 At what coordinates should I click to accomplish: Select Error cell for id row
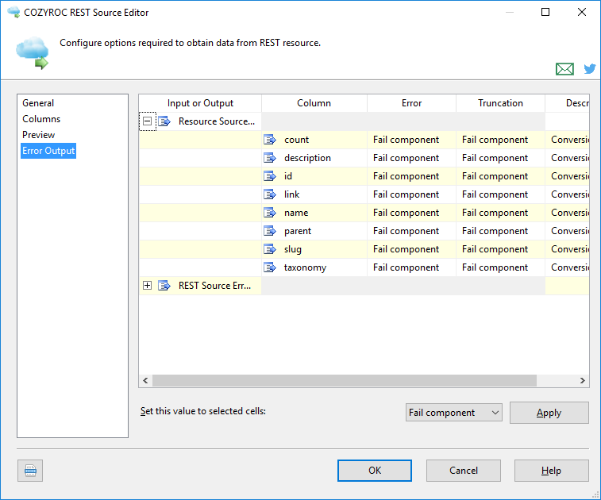pyautogui.click(x=412, y=176)
